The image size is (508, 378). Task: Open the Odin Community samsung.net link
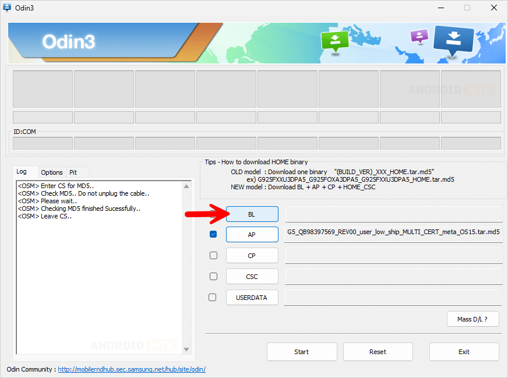click(x=131, y=369)
